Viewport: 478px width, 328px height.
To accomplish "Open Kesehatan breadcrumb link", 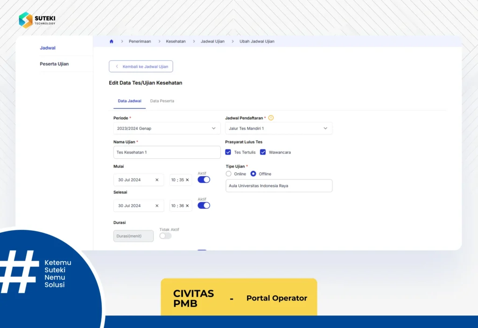I will click(x=176, y=42).
